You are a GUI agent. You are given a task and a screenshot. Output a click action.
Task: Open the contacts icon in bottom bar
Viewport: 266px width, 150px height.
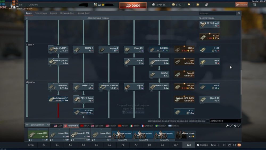(230, 145)
